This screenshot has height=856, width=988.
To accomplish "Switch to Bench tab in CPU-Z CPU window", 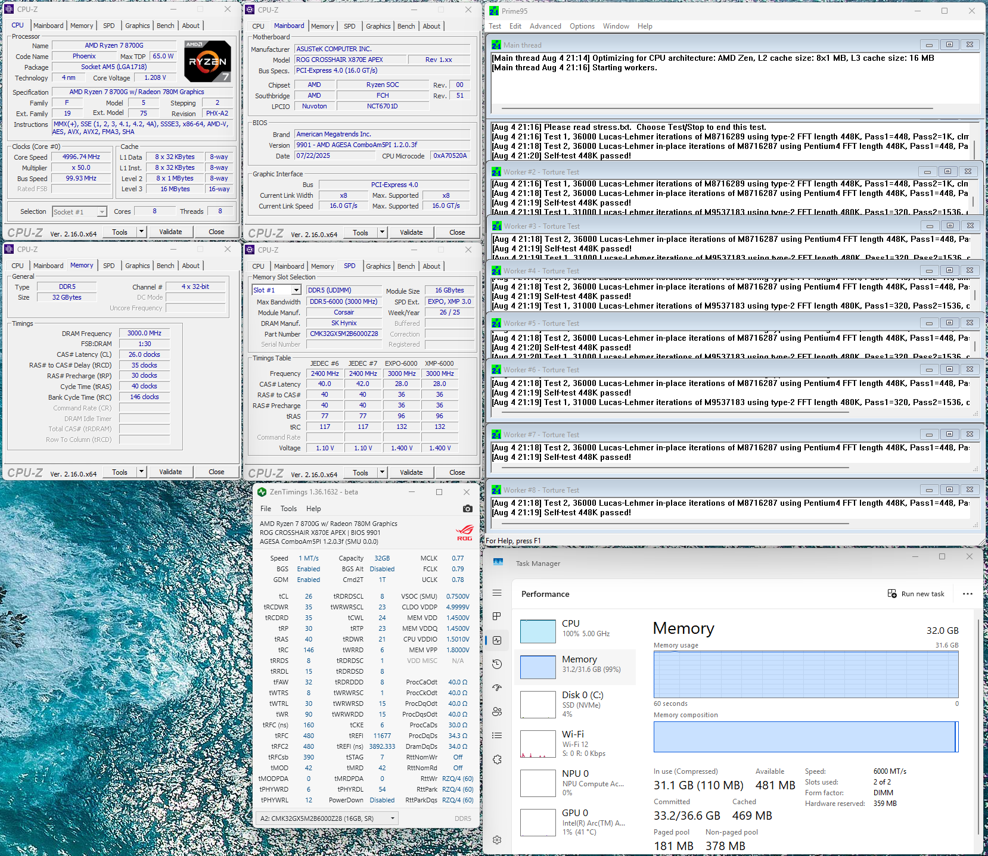I will (x=166, y=26).
